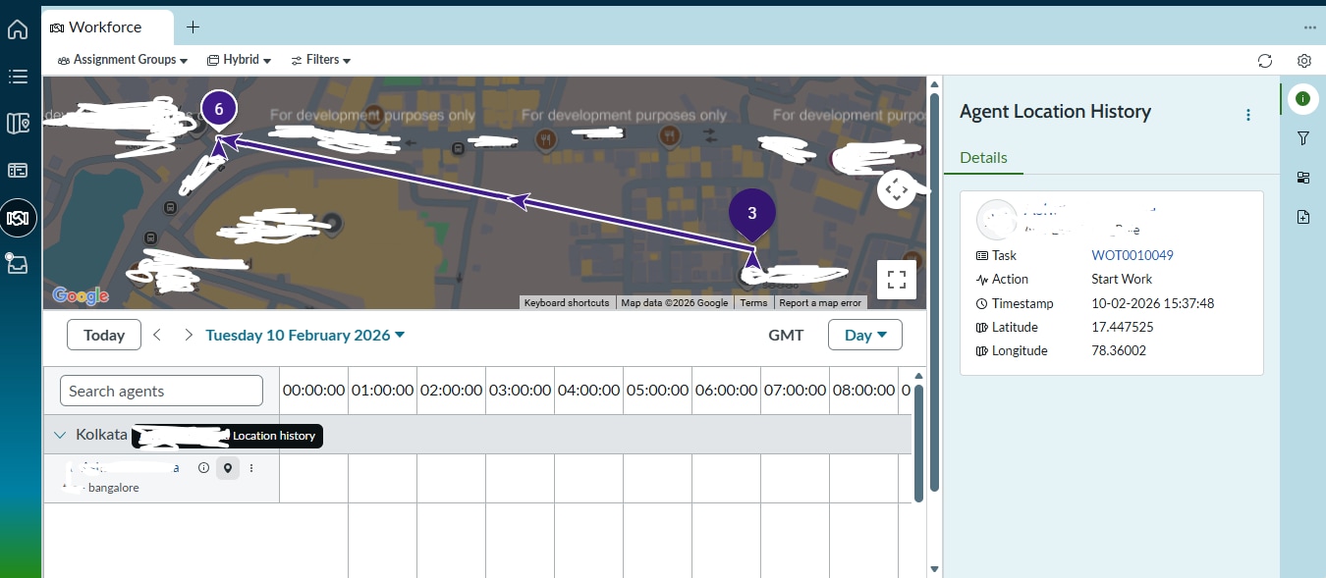
Task: Open task link WOT0010049
Action: [1133, 255]
